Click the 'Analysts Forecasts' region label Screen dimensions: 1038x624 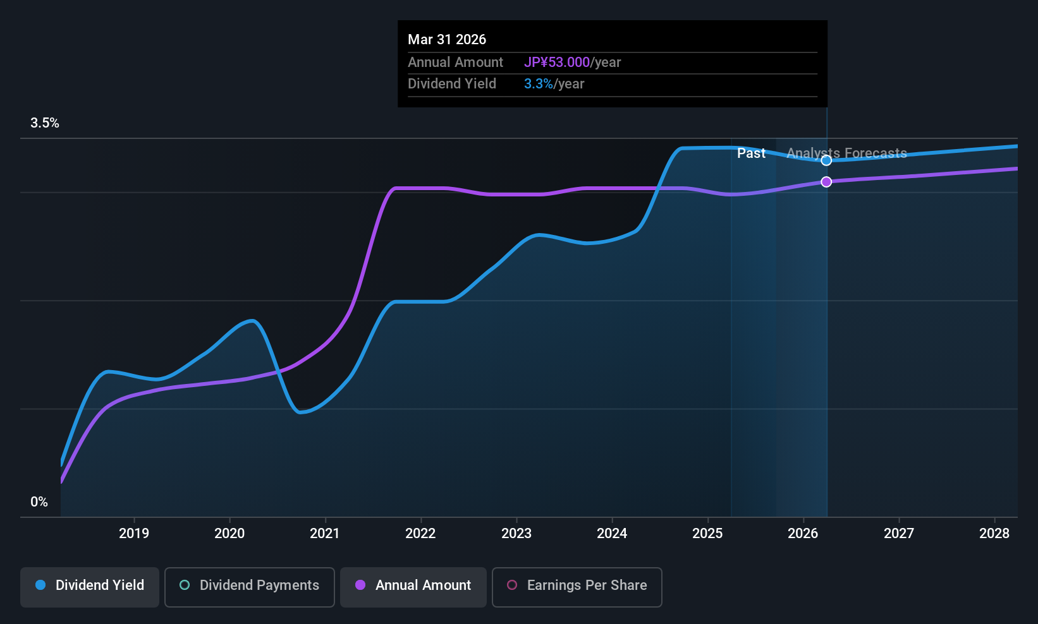tap(846, 153)
